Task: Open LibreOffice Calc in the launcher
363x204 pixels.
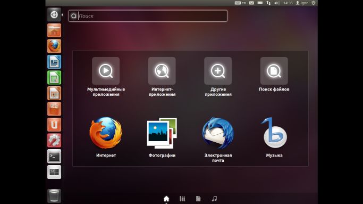Action: [x=54, y=78]
